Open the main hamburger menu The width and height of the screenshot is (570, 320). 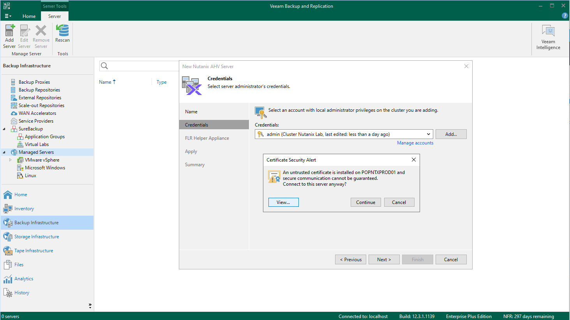click(8, 16)
